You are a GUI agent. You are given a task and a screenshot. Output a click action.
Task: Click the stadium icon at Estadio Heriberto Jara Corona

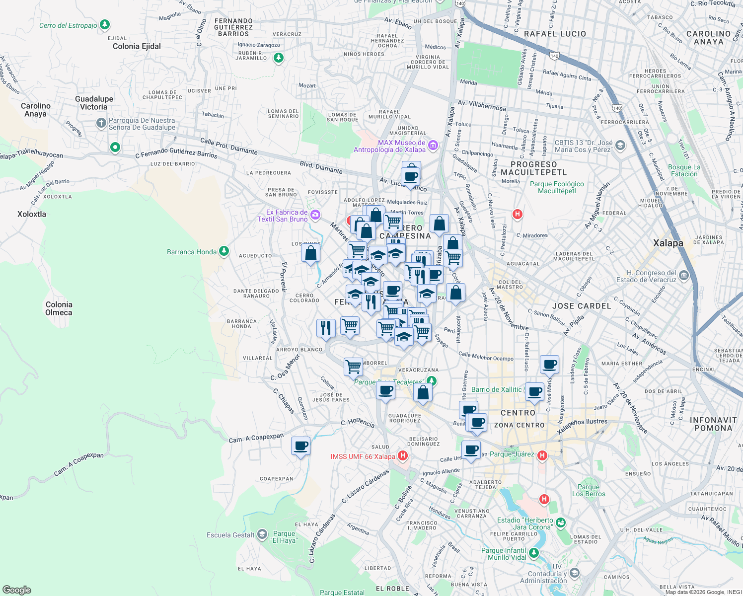[561, 522]
